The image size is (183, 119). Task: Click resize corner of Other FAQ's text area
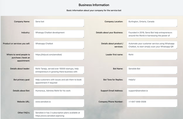point(83,117)
